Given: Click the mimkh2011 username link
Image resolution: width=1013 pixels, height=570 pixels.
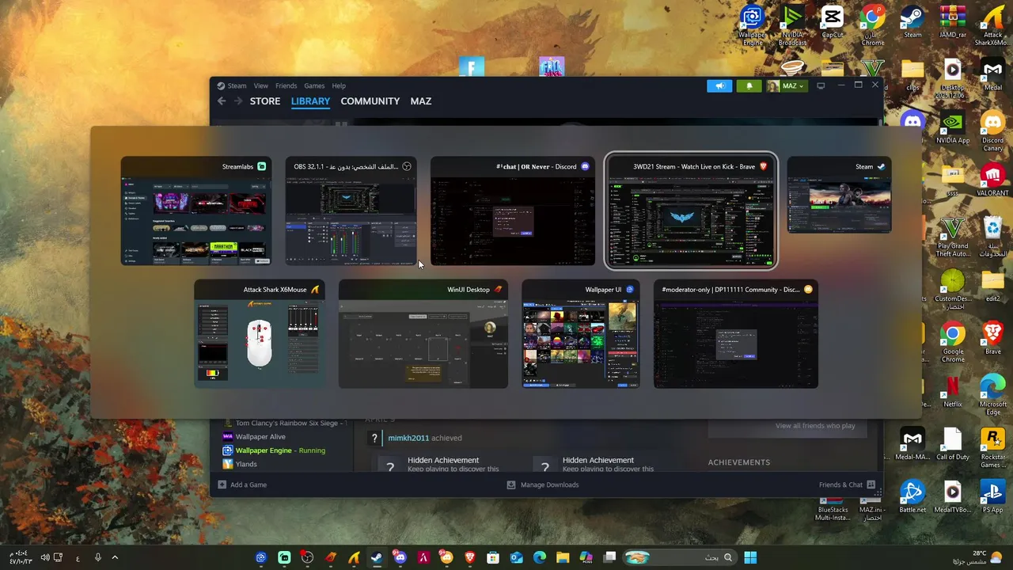Looking at the screenshot, I should coord(408,438).
